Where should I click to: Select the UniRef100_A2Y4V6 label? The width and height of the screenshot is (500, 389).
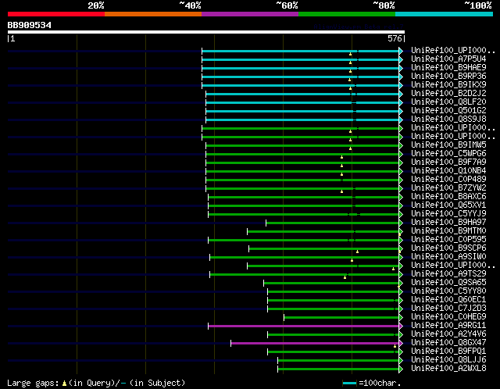point(448,334)
